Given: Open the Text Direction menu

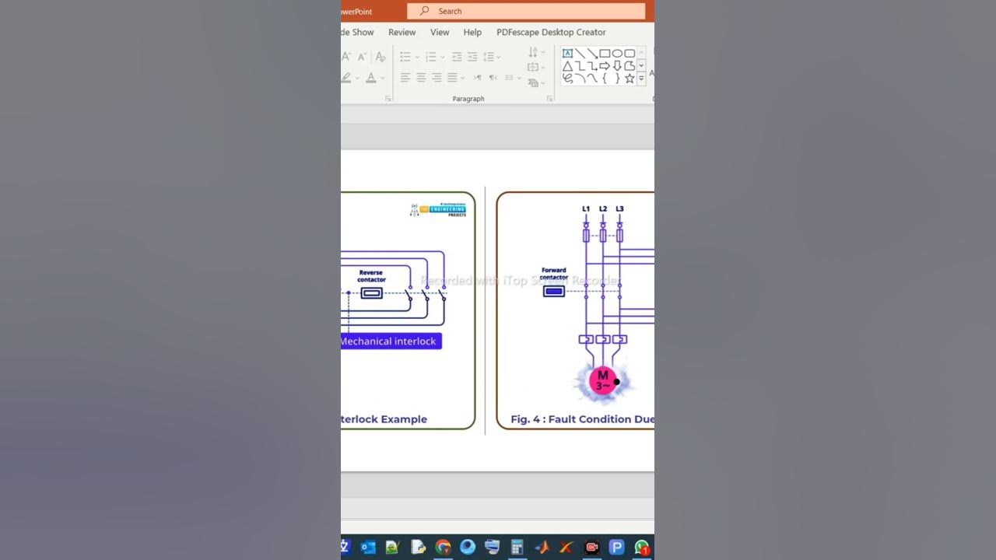Looking at the screenshot, I should click(x=536, y=52).
